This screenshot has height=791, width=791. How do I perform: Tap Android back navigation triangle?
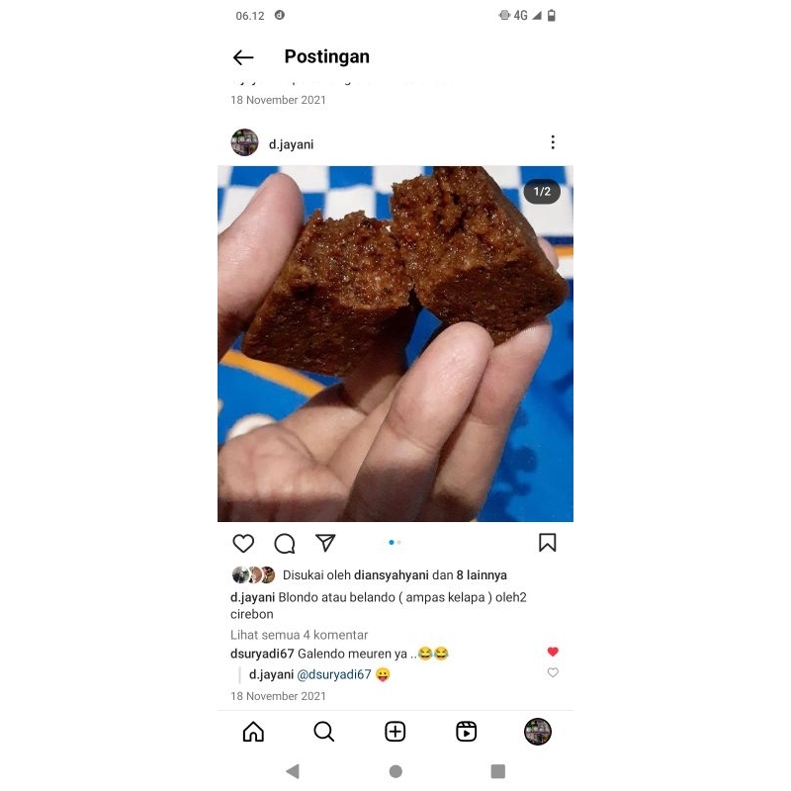point(293,771)
